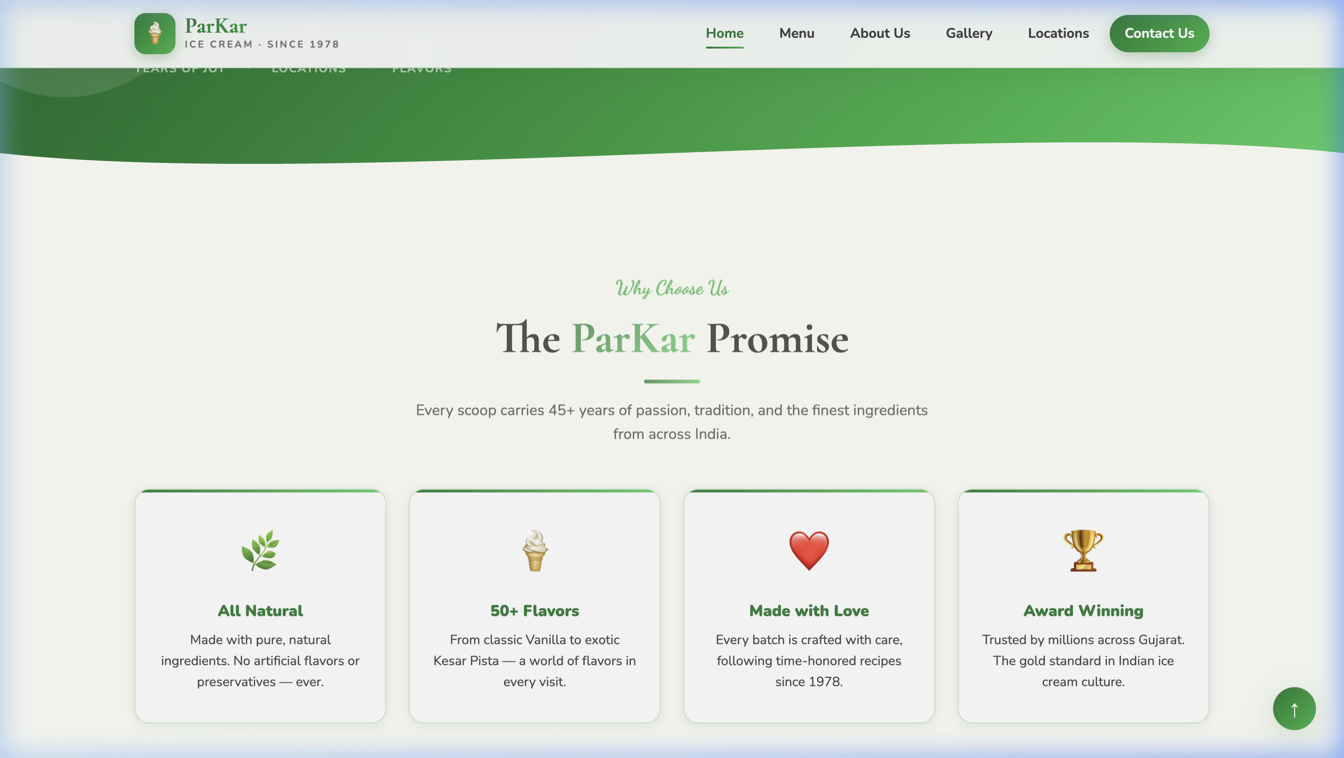Open the Gallery navigation link
The height and width of the screenshot is (758, 1344).
pyautogui.click(x=969, y=34)
